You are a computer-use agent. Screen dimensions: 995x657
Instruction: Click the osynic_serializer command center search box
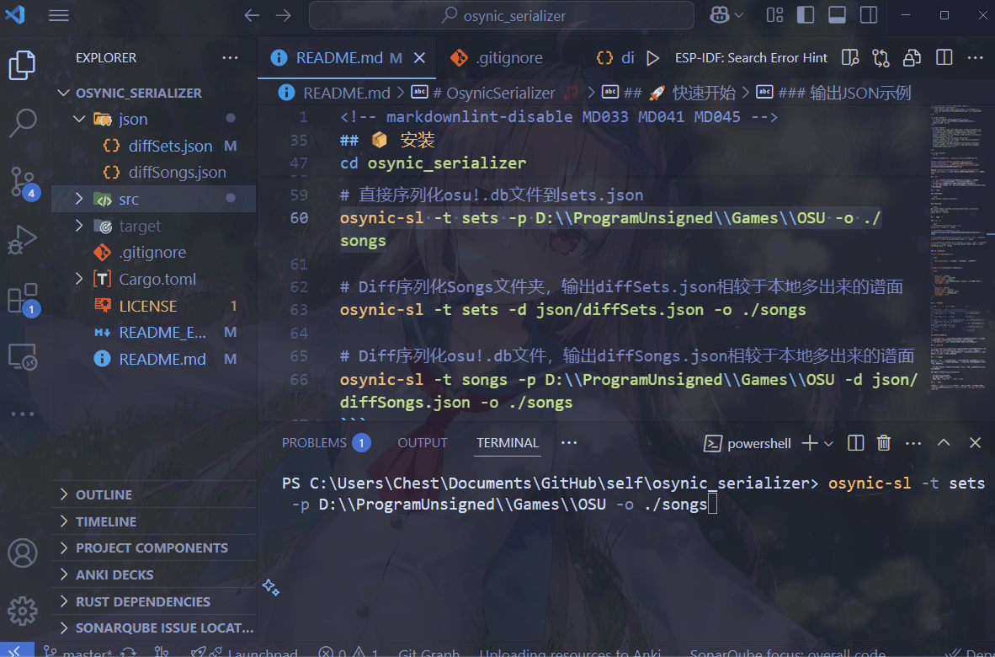pyautogui.click(x=502, y=15)
